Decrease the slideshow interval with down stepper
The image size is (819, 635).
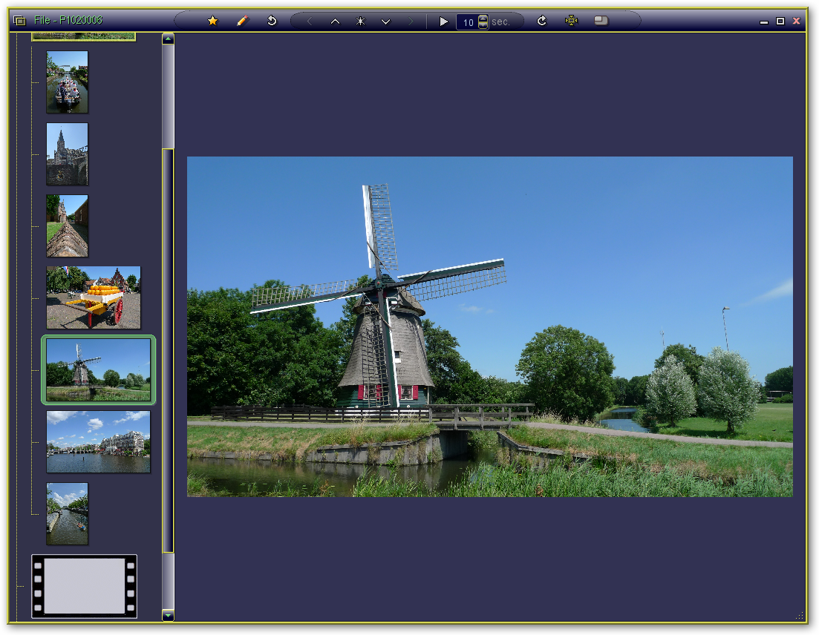483,25
